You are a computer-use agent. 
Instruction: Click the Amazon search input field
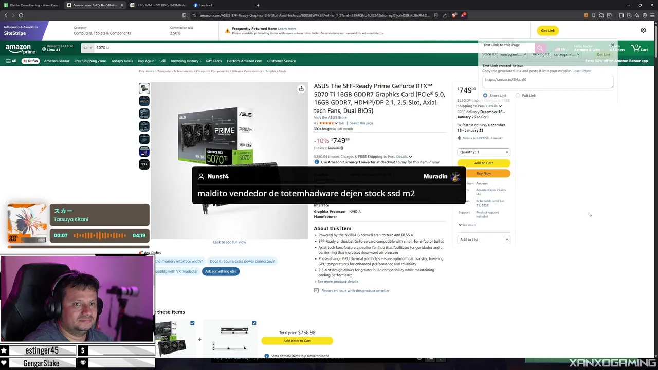(x=314, y=48)
